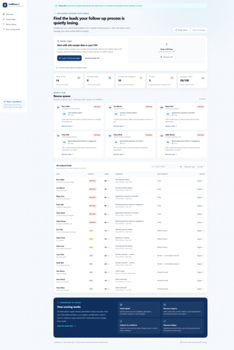This screenshot has height=350, width=234.
Task: Click the Average score card icon
Action: coord(203,78)
